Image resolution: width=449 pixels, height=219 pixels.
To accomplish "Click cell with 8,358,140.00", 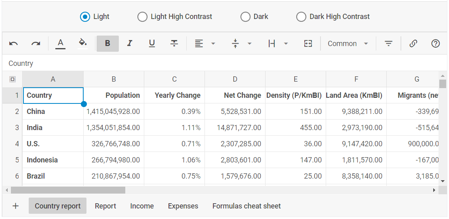I will coord(356,176).
